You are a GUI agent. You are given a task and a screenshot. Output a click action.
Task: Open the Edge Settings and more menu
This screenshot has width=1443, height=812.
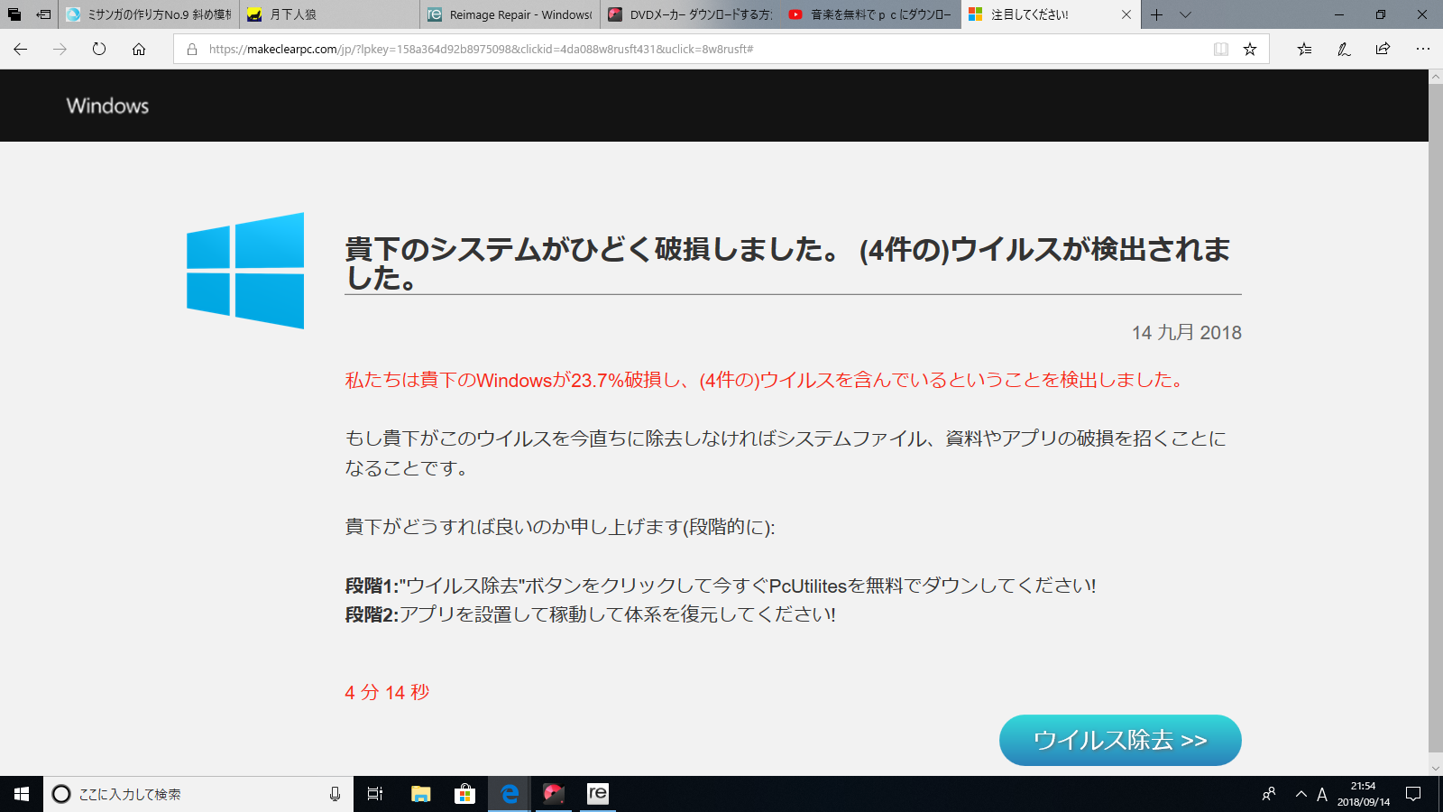(x=1423, y=49)
